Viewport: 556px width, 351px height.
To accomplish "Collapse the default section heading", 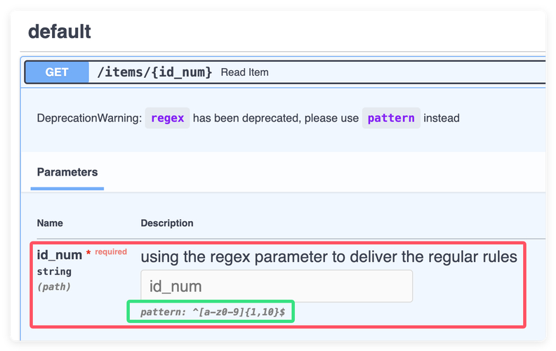I will pos(60,32).
